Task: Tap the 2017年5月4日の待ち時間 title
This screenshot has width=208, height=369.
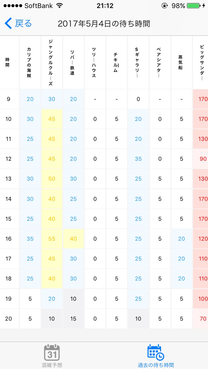Action: tap(104, 24)
